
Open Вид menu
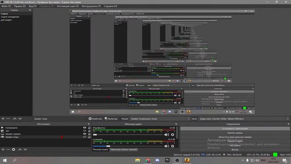pyautogui.click(x=33, y=6)
